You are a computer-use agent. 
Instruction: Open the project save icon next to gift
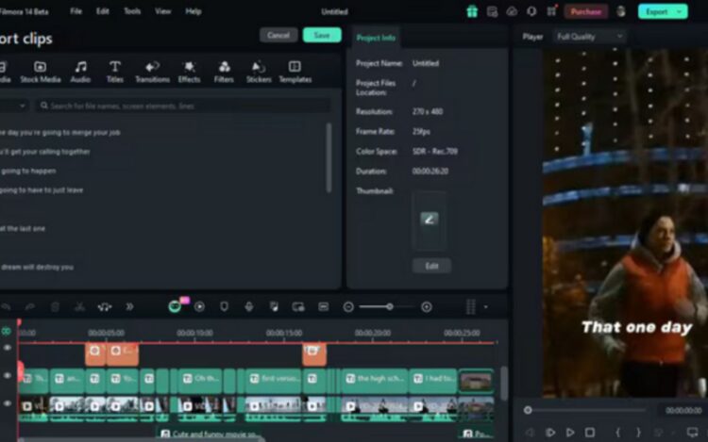click(492, 11)
